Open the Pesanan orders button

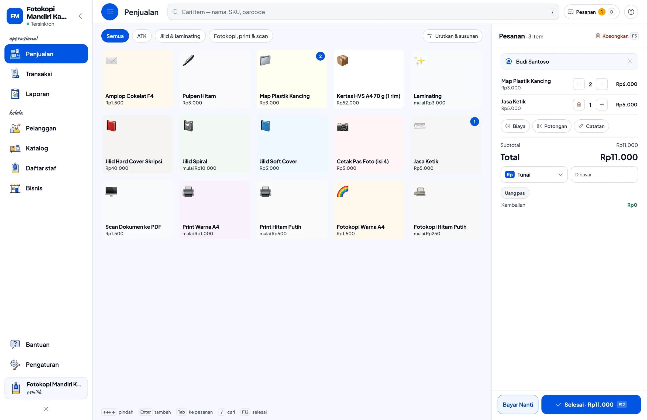pyautogui.click(x=591, y=12)
